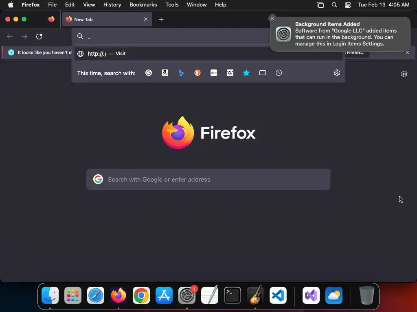Open the Help menu
The height and width of the screenshot is (312, 417).
point(220,4)
